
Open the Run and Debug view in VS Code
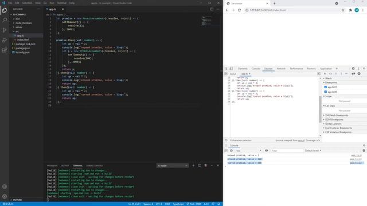[x=5, y=40]
